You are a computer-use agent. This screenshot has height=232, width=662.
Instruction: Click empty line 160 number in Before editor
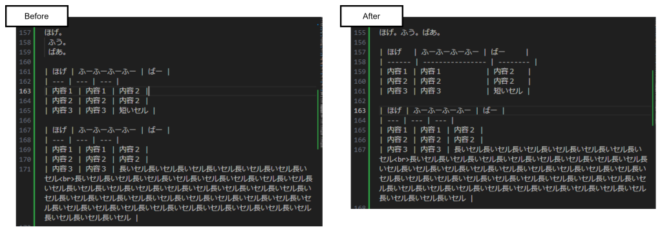[25, 62]
